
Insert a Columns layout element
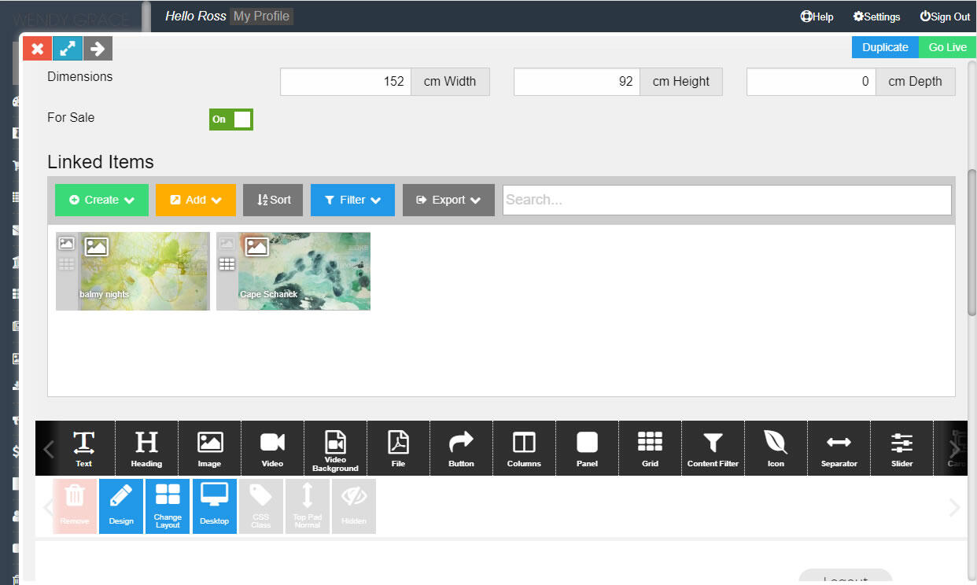coord(524,448)
